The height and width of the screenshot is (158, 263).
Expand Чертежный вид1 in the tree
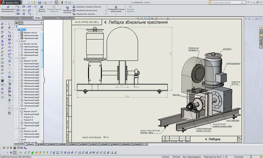coord(19,35)
